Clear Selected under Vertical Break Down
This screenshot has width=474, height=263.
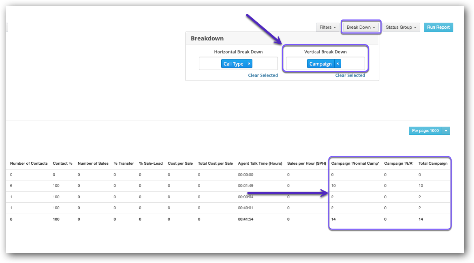pos(350,76)
